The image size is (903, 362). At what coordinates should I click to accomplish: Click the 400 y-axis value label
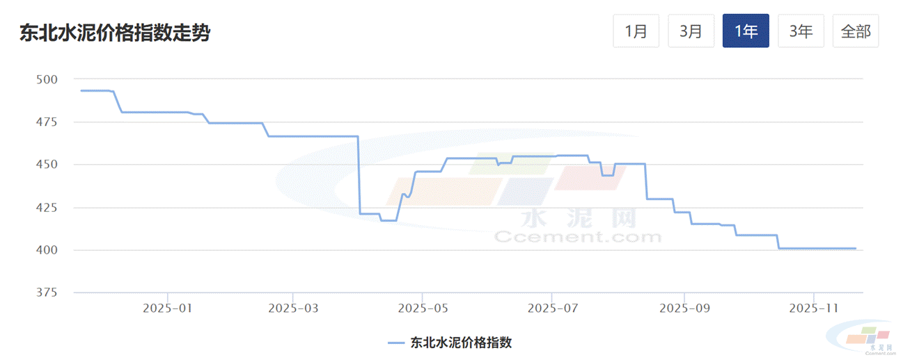coord(46,250)
